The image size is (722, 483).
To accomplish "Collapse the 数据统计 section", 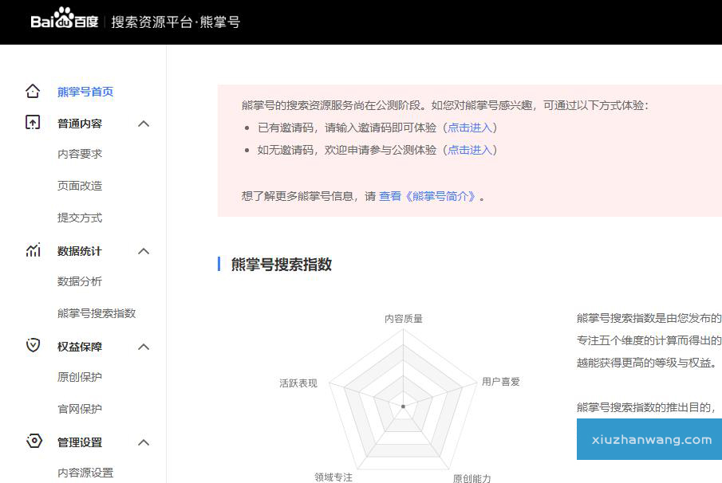I will tap(144, 251).
